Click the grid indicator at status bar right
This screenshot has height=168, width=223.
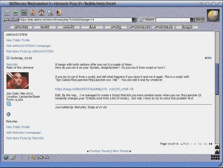(215, 157)
